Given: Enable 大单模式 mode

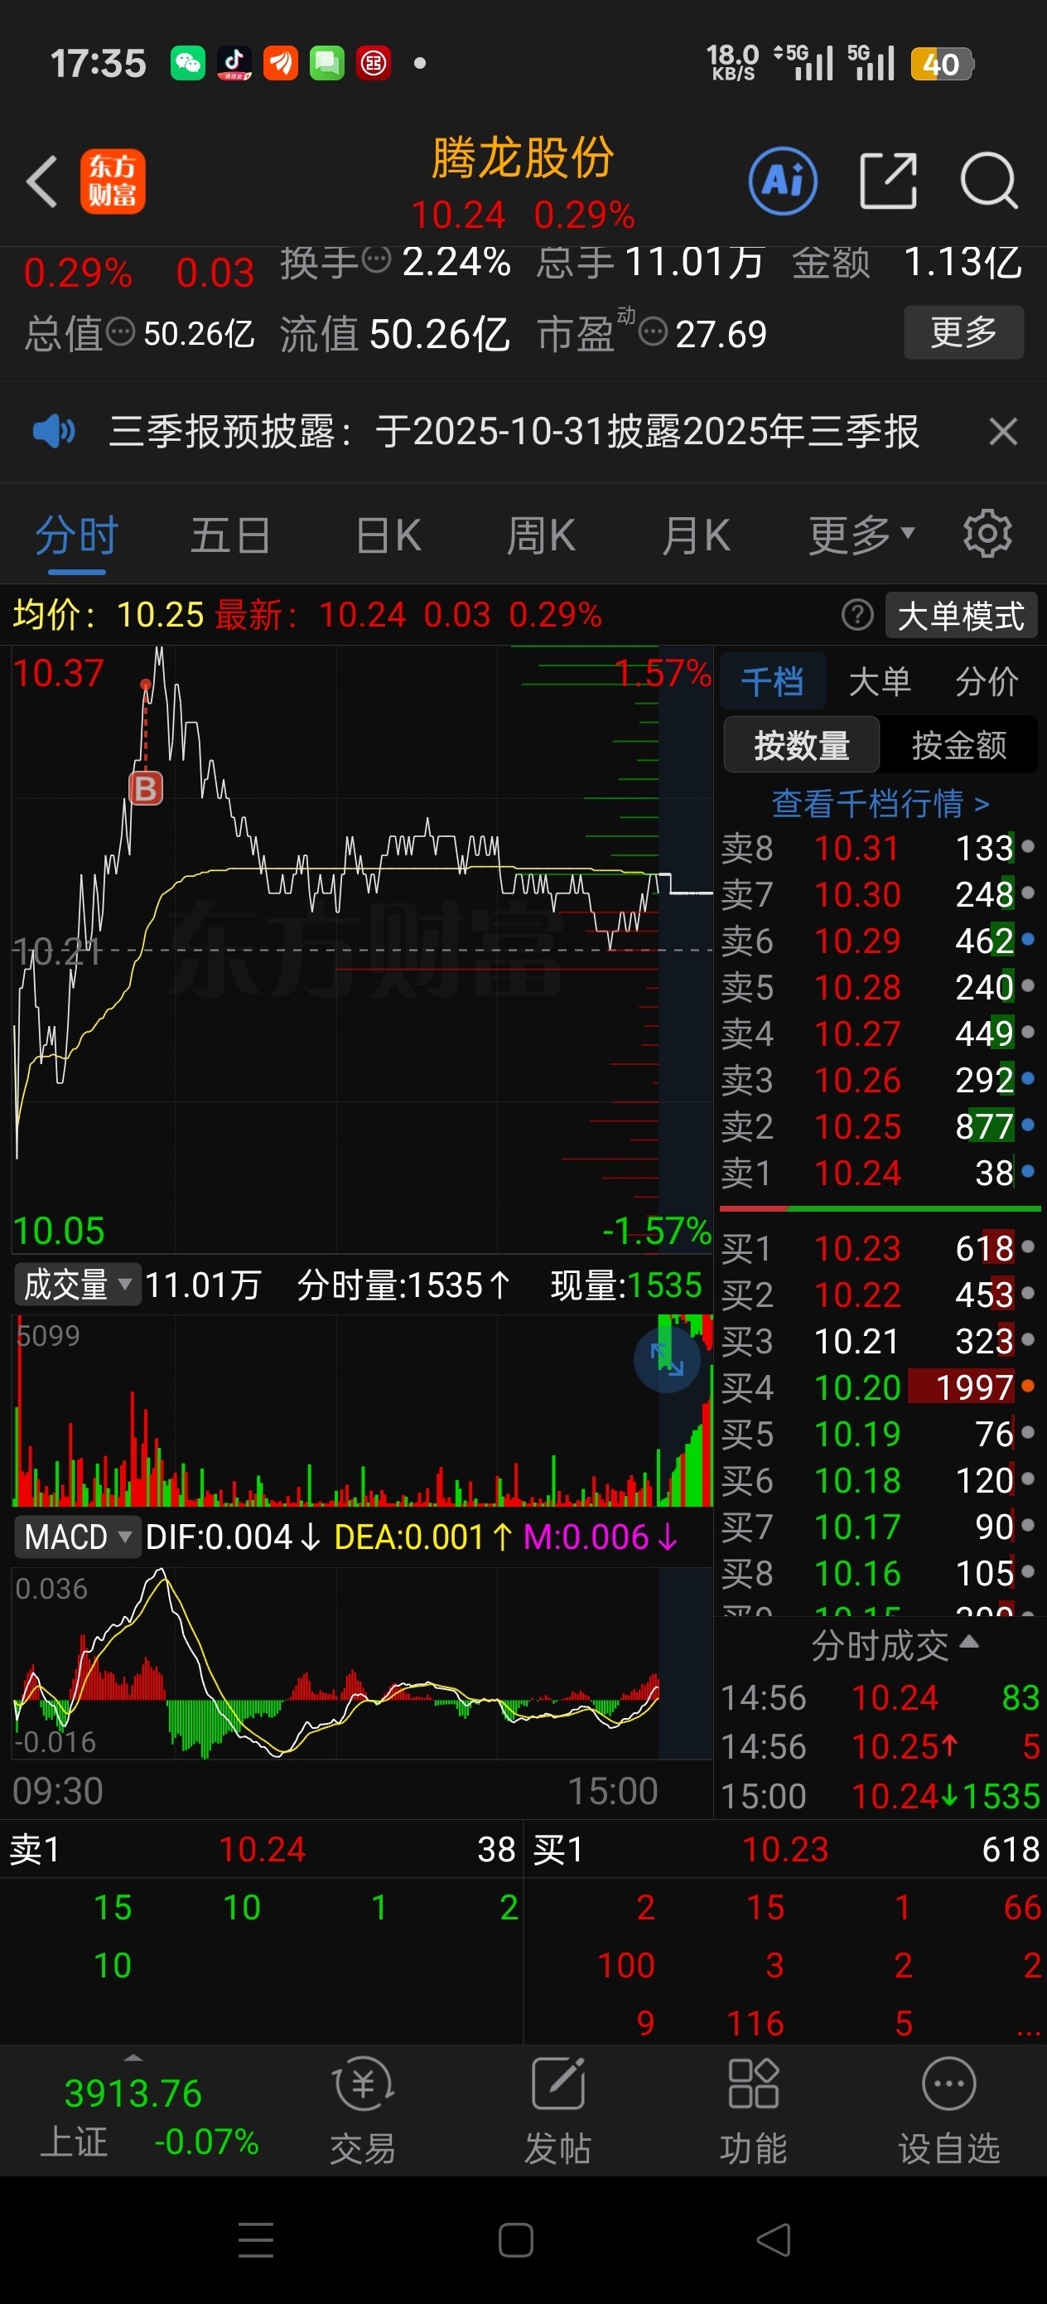Looking at the screenshot, I should tap(960, 615).
